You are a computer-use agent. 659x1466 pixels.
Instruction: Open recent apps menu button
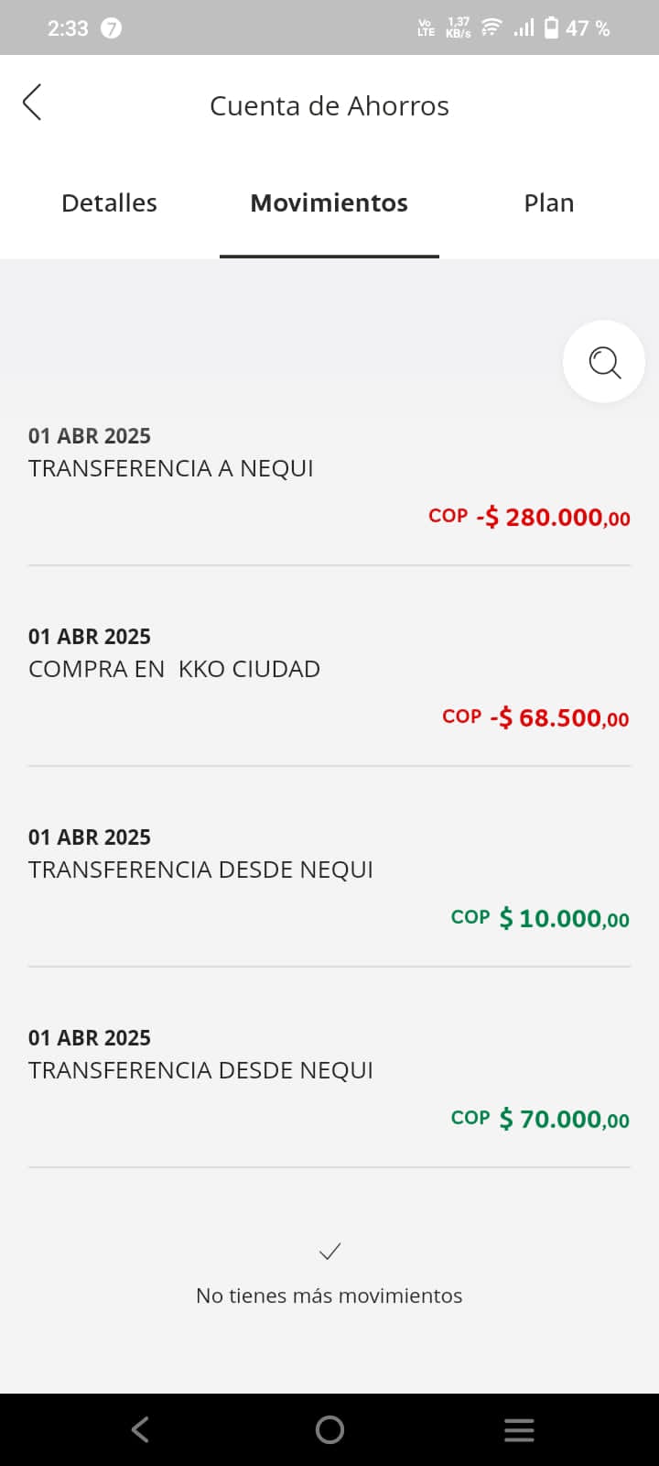click(x=519, y=1429)
